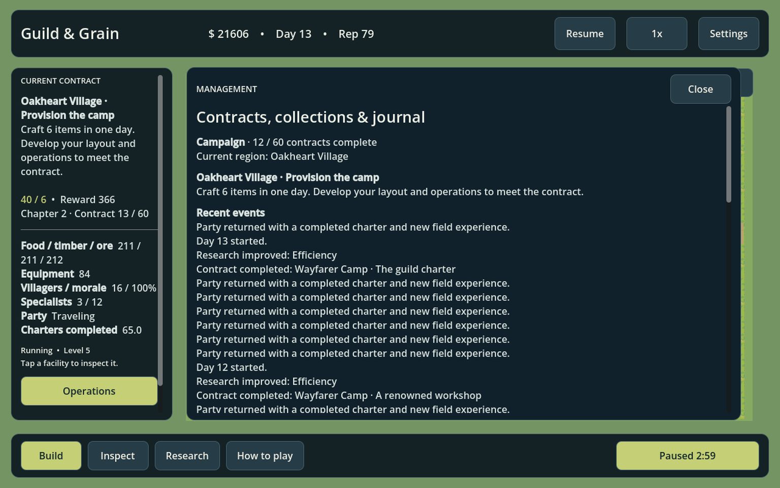Click the Day 13 indicator in the header
The height and width of the screenshot is (488, 780).
click(294, 34)
